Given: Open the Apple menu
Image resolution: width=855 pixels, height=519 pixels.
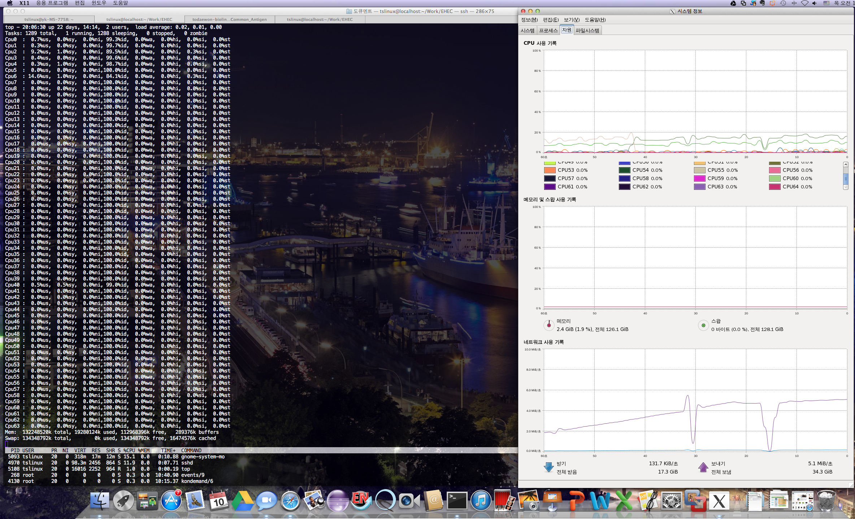Looking at the screenshot, I should tap(10, 3).
